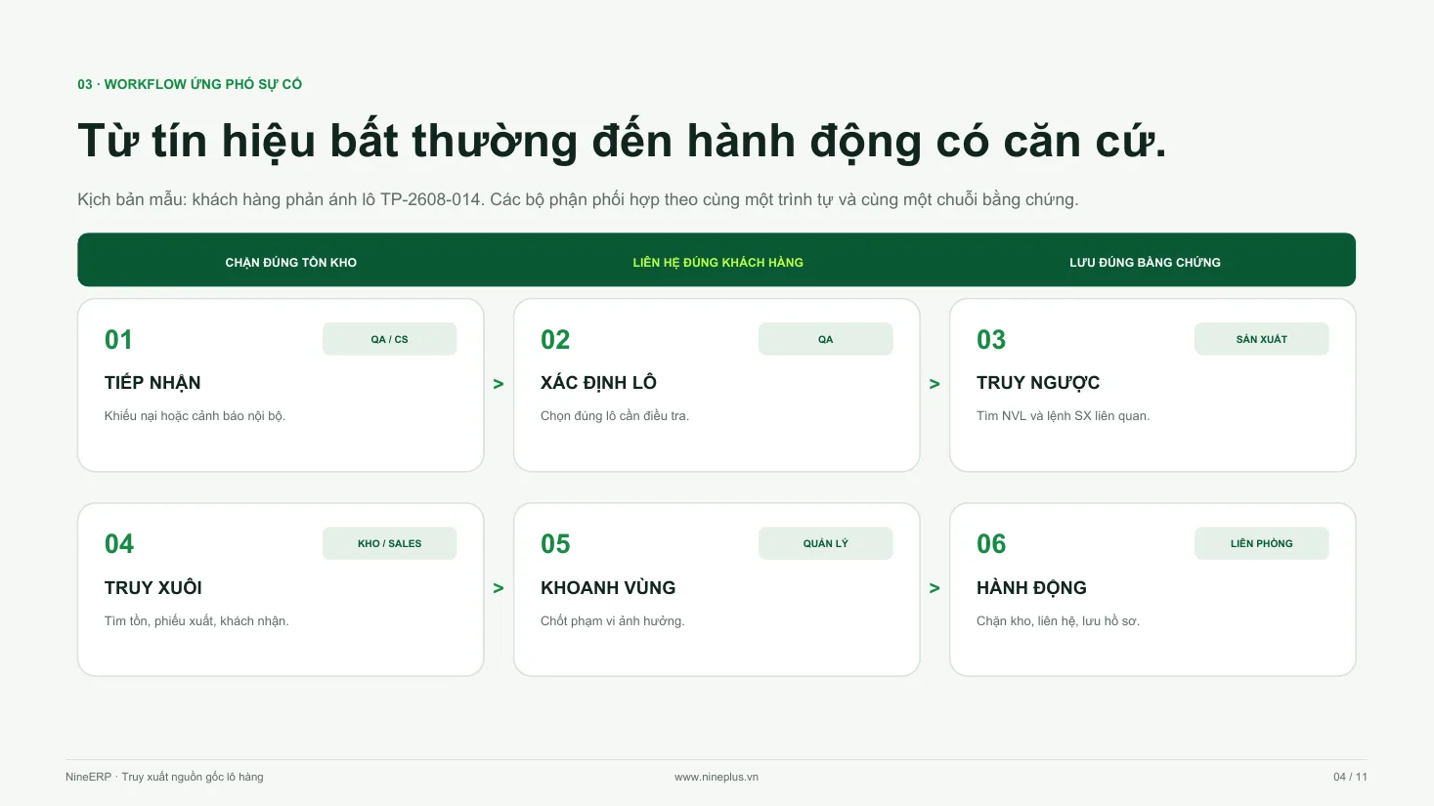The width and height of the screenshot is (1434, 806).
Task: Select 'CHẶN ĐÚNG TỒN KHO' in the green banner
Action: tap(291, 263)
